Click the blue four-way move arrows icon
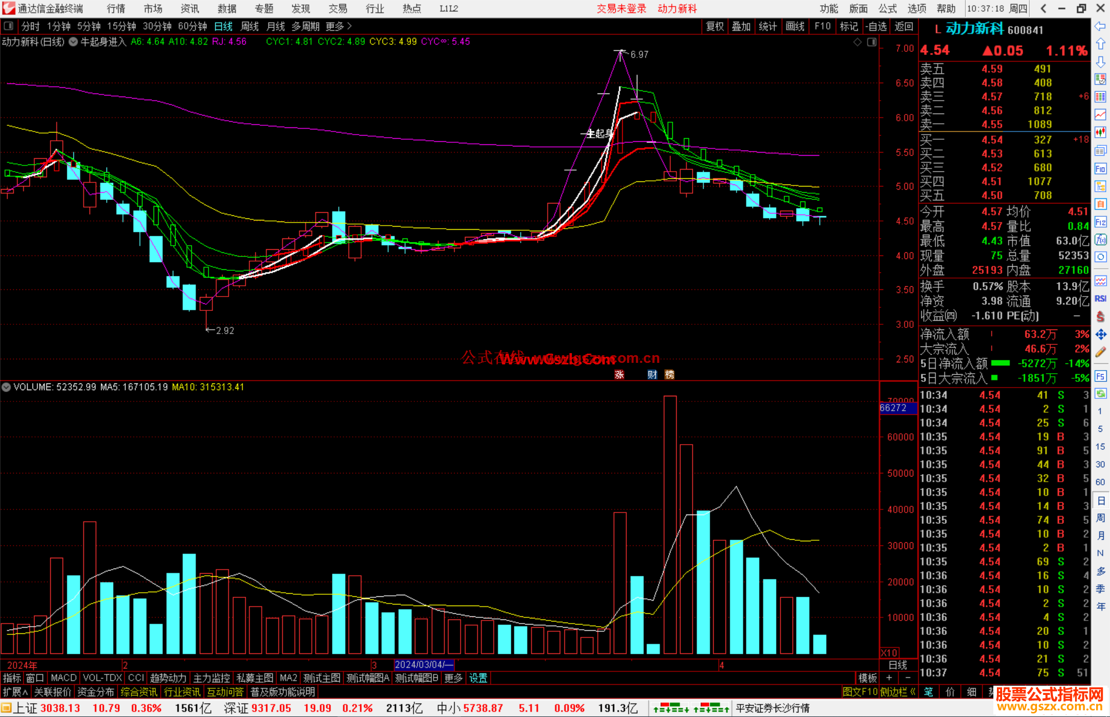 pos(1100,335)
